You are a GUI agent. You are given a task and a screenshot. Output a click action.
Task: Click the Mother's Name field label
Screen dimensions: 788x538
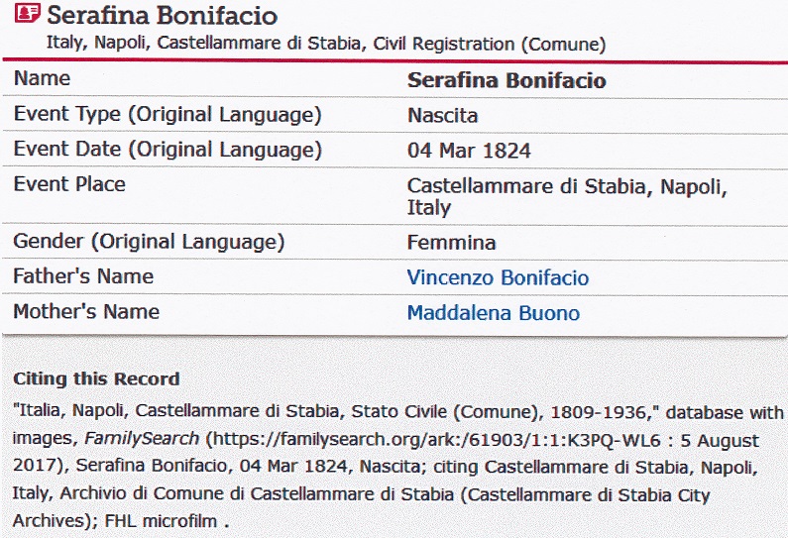pyautogui.click(x=86, y=313)
